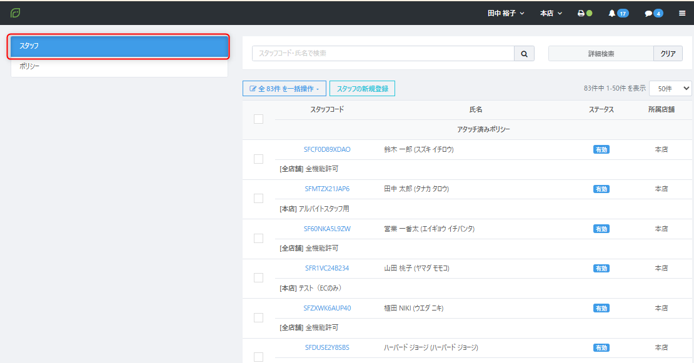Open the hamburger menu icon

point(682,13)
